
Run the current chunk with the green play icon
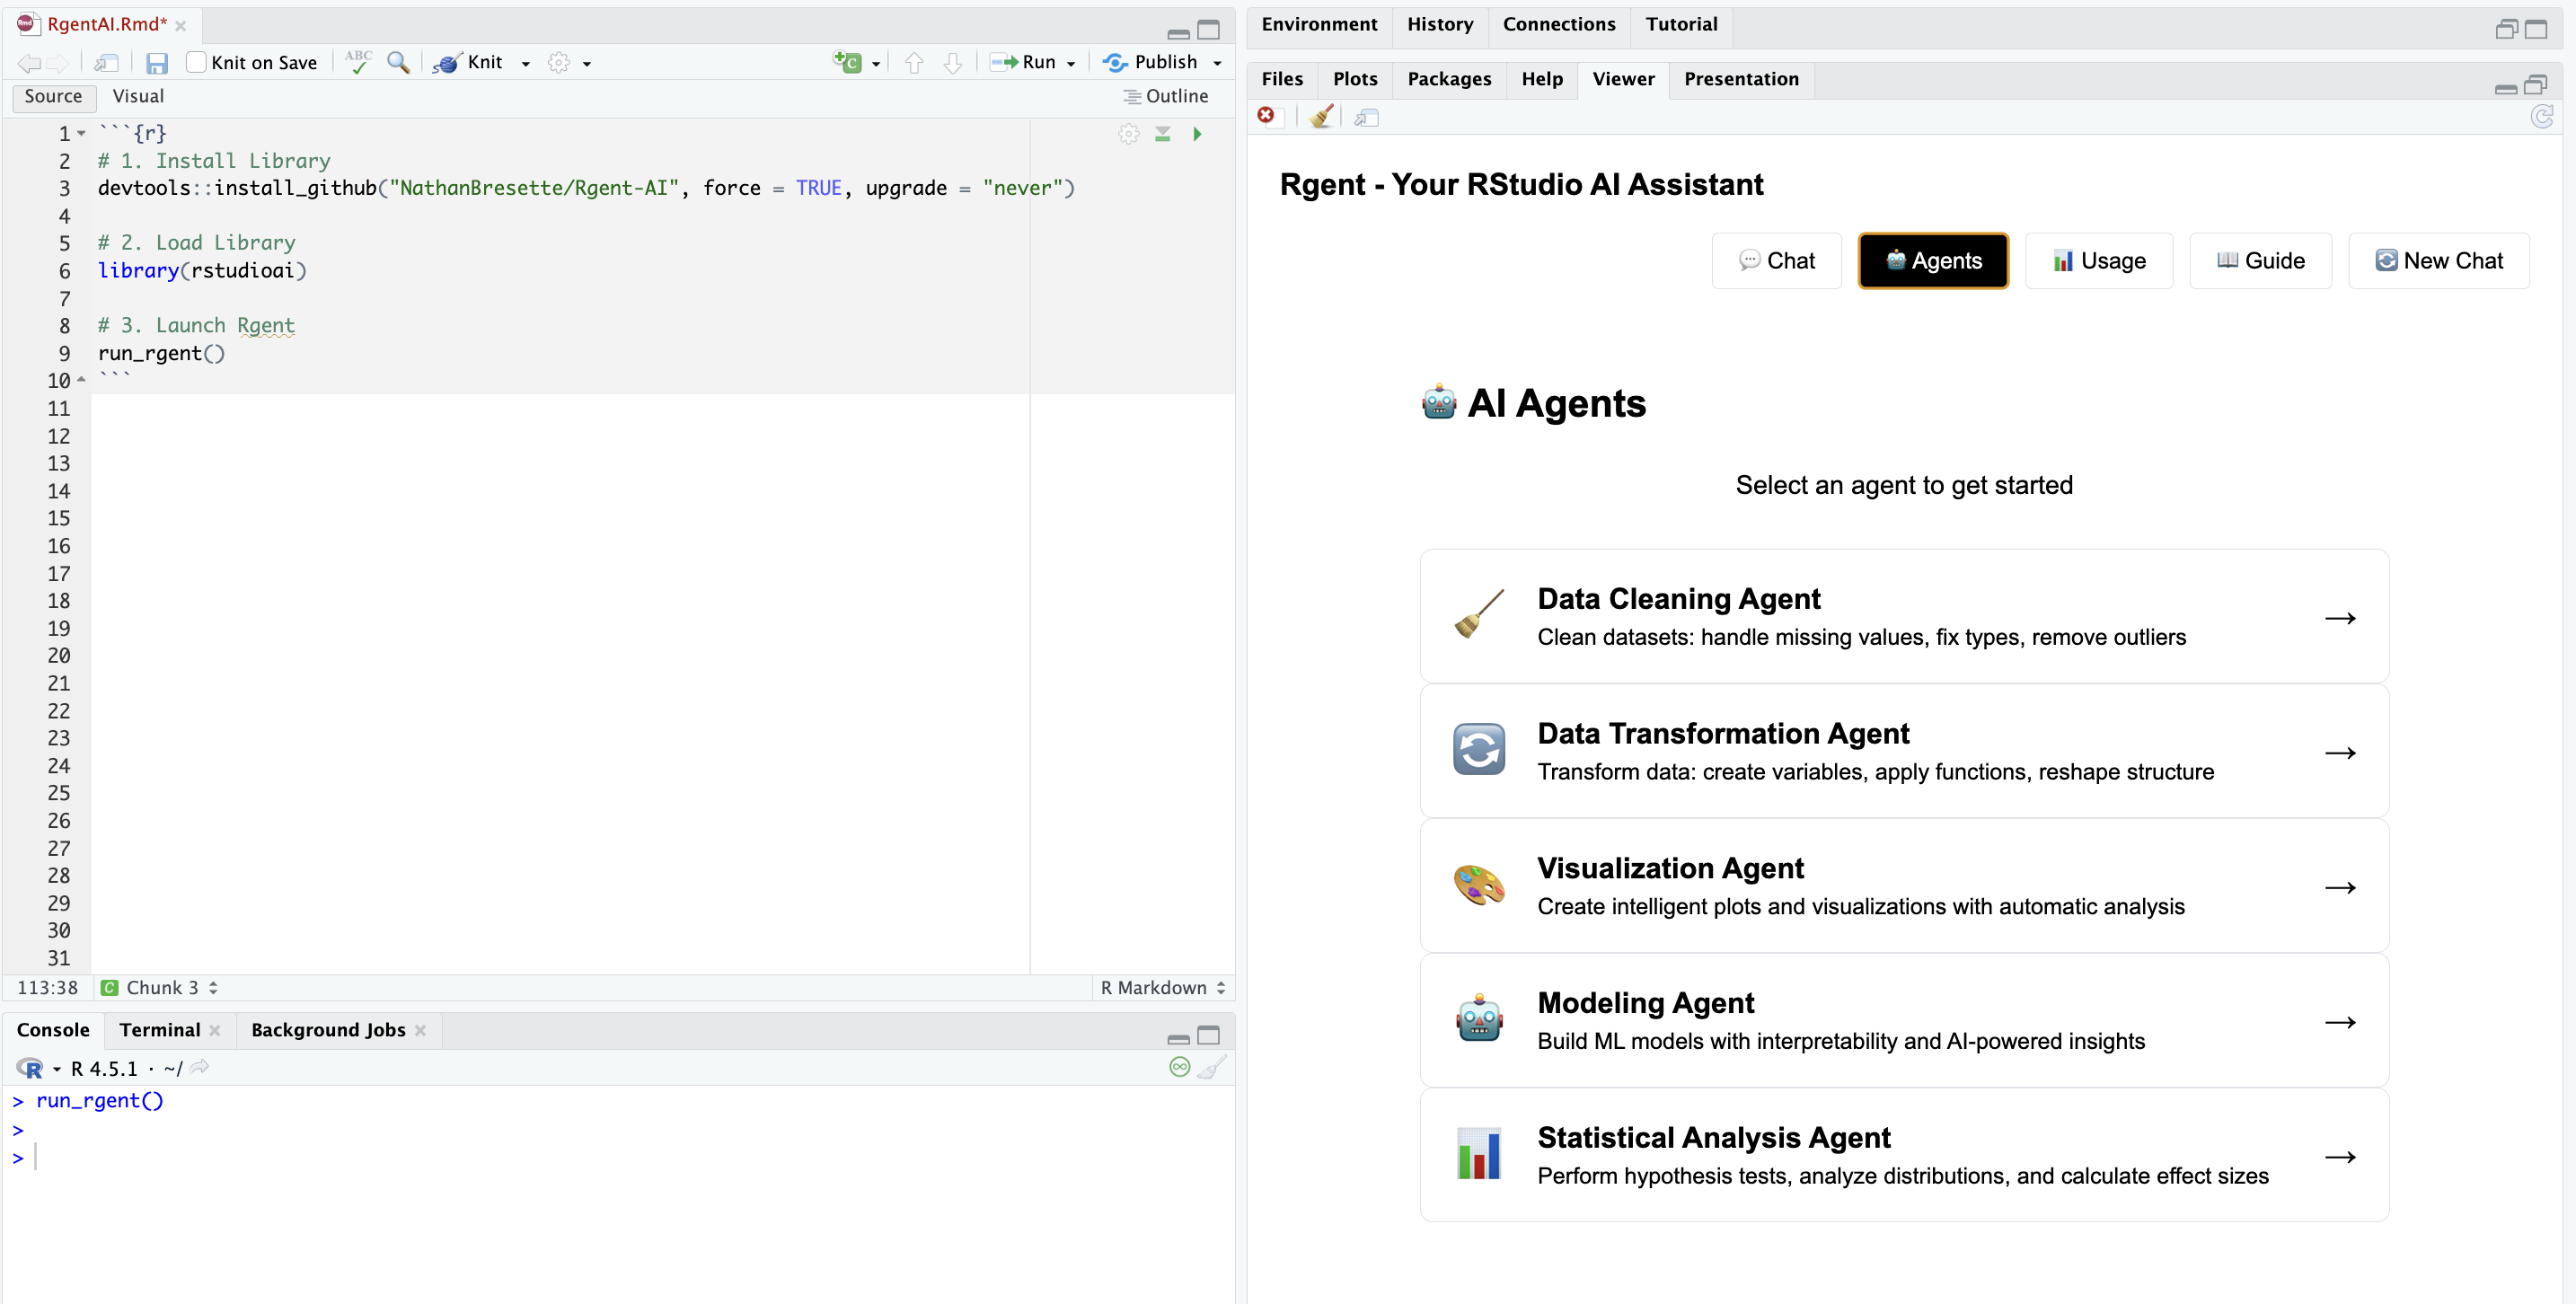pos(1197,133)
